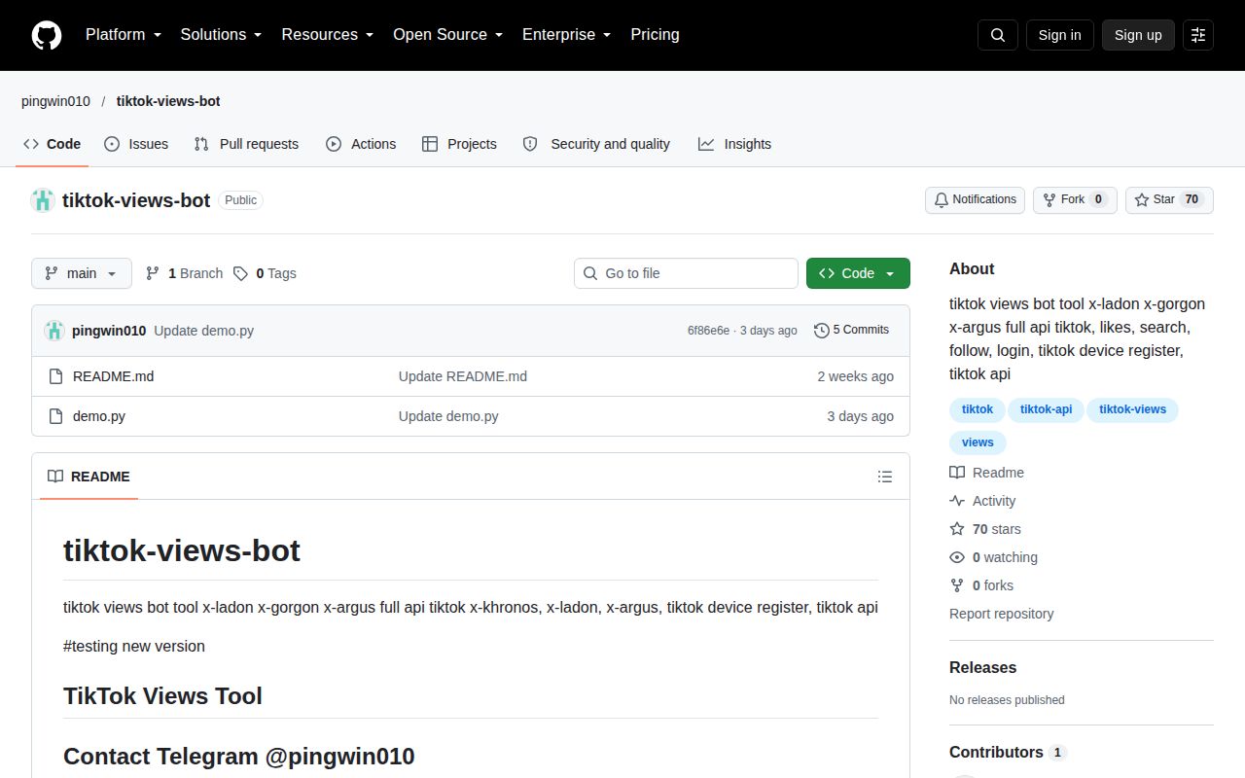Image resolution: width=1245 pixels, height=778 pixels.
Task: Open the Notifications button
Action: click(975, 199)
